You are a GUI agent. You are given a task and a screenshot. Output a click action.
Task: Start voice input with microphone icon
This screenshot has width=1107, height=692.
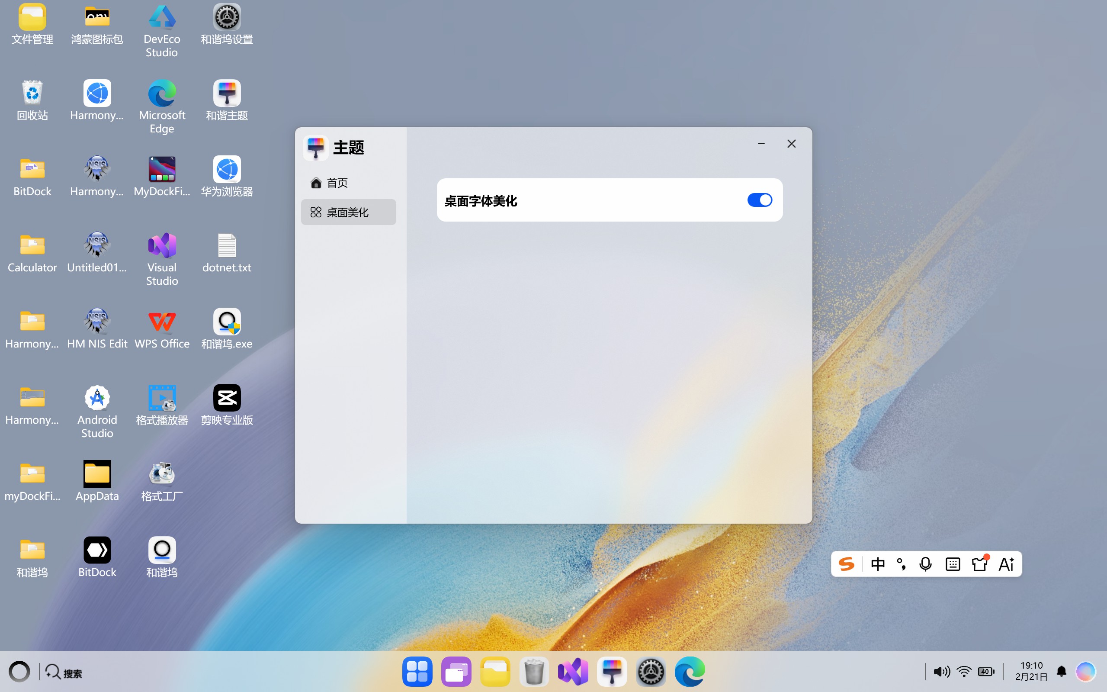(925, 564)
